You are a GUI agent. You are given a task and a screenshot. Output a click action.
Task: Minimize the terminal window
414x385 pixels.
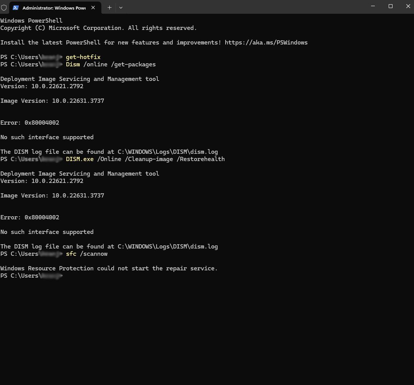pos(373,6)
